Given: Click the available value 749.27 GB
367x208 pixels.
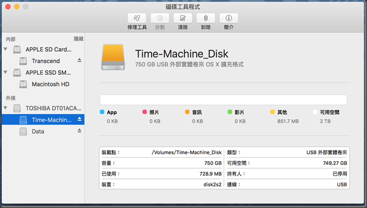Looking at the screenshot, I should click(335, 163).
